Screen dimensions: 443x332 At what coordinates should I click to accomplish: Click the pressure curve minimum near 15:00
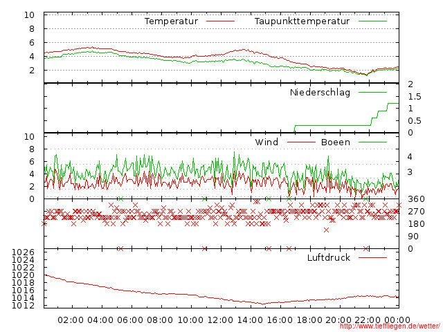[263, 304]
